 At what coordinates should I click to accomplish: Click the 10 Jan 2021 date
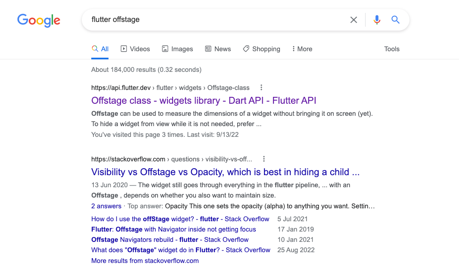point(295,239)
